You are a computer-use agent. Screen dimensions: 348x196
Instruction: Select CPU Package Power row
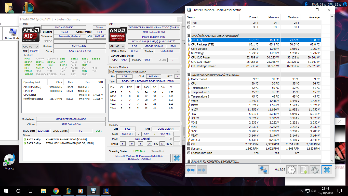point(254,66)
